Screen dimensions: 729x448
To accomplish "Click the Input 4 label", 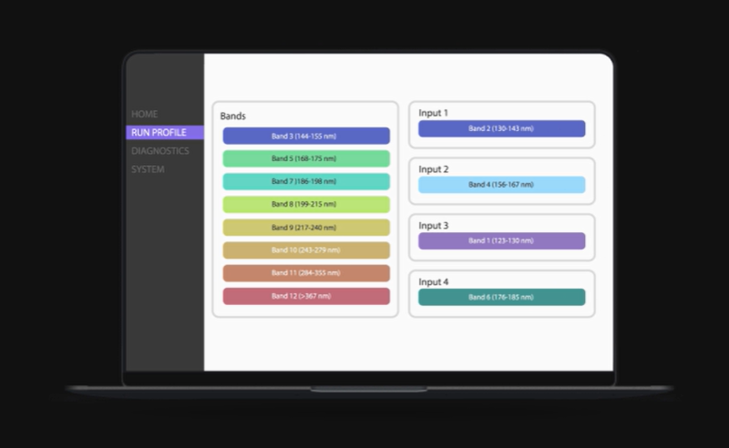I will click(x=434, y=282).
